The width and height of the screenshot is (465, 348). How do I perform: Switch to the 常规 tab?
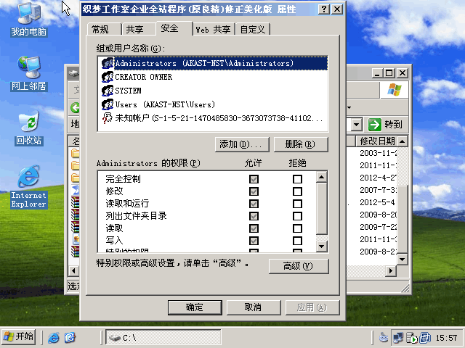point(100,30)
